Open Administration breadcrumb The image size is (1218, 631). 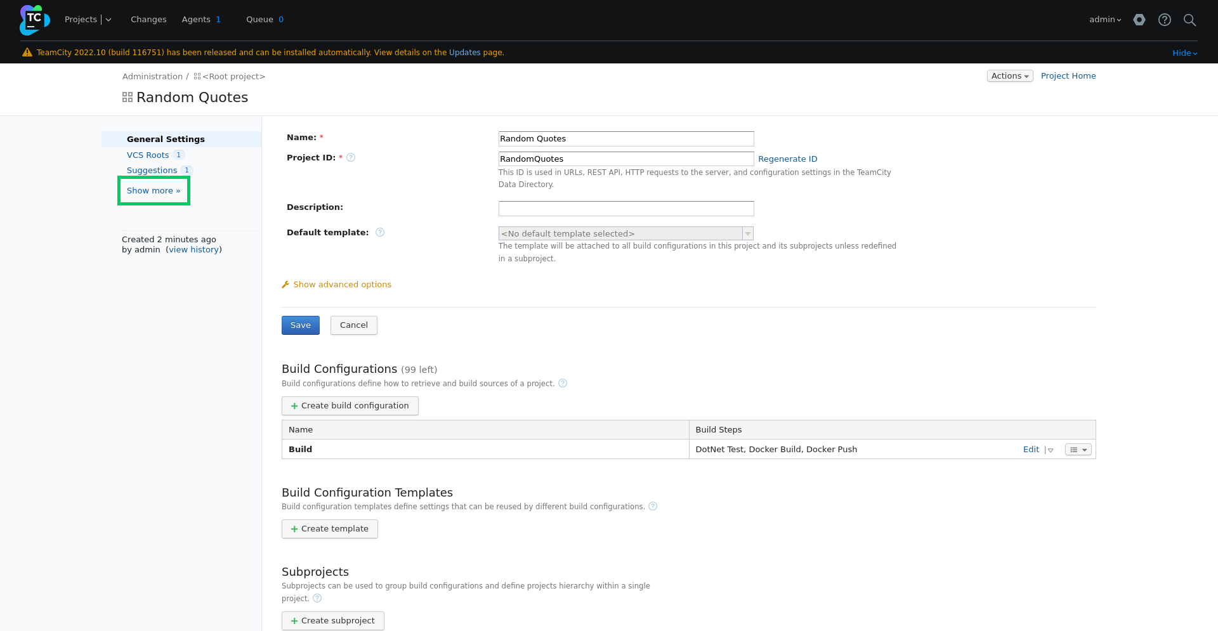pos(152,77)
